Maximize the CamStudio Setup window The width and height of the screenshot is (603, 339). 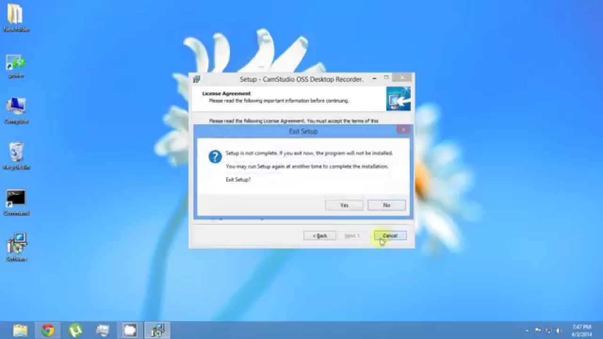point(386,78)
